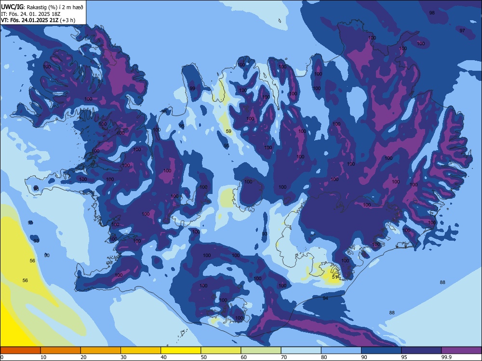The height and width of the screenshot is (361, 482).
Task: Click the 60–70 yellow-green legend swatch
Action: coord(261,350)
